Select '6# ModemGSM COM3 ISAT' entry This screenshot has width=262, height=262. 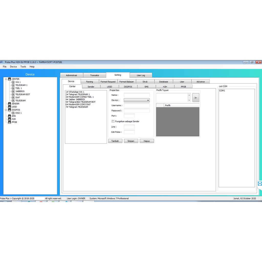coord(78,104)
